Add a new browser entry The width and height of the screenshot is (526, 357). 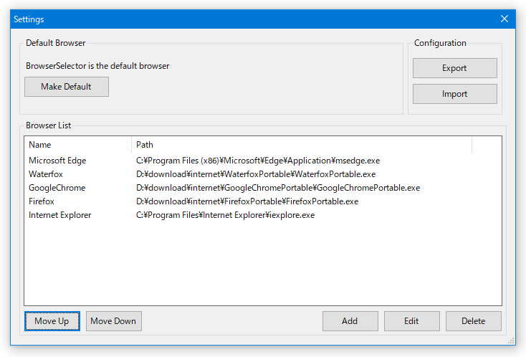click(350, 321)
